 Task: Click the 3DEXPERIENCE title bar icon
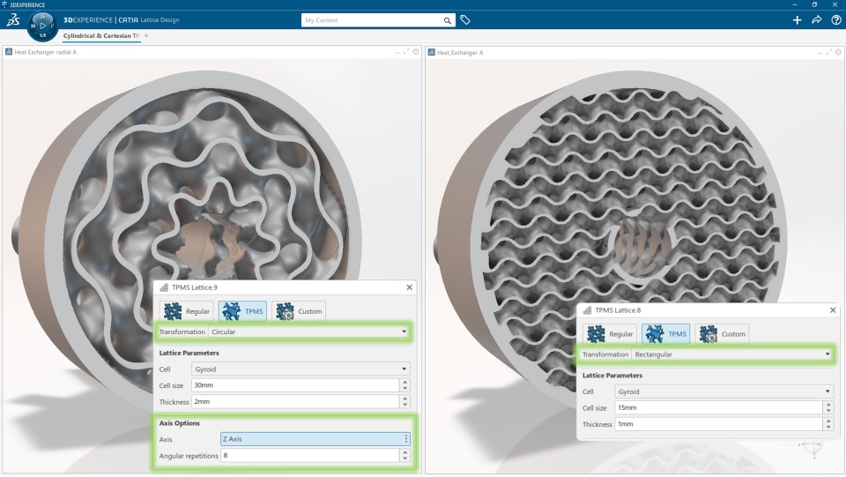(x=4, y=4)
